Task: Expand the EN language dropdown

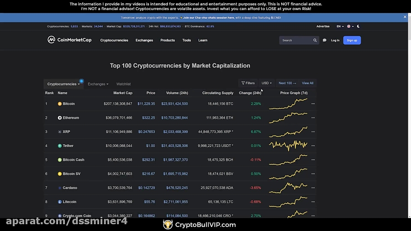Action: 340,26
